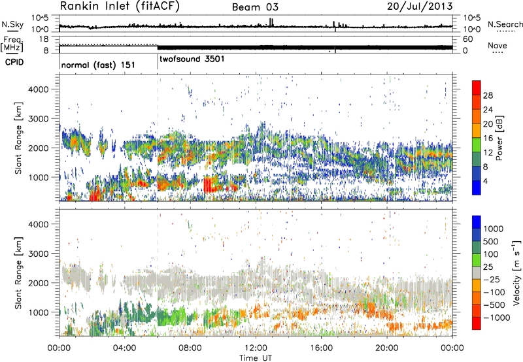Image resolution: width=523 pixels, height=362 pixels.
Task: Click the blue top of velocity colorbar
Action: tap(477, 222)
